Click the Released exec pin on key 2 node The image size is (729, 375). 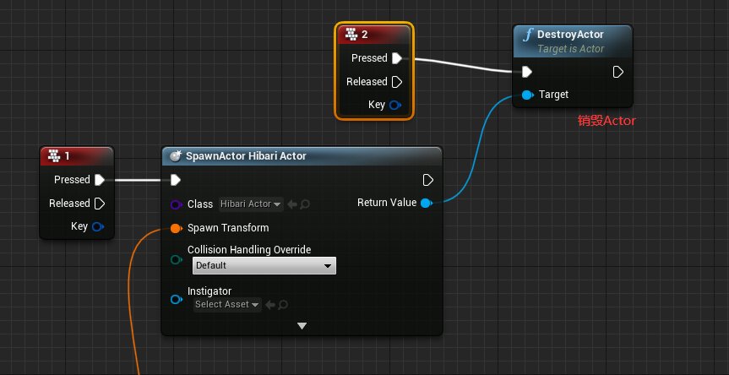(x=397, y=82)
